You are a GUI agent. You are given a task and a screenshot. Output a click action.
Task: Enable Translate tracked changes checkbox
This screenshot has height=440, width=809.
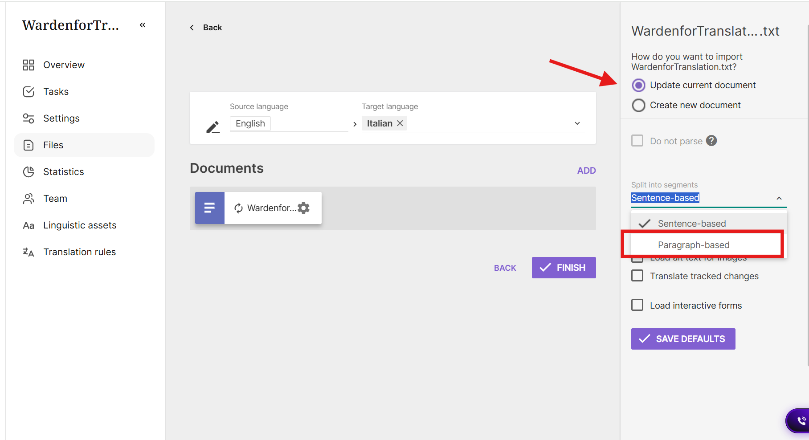tap(637, 276)
